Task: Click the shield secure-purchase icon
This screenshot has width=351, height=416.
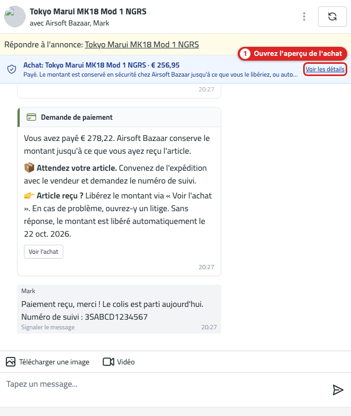Action: pos(12,69)
